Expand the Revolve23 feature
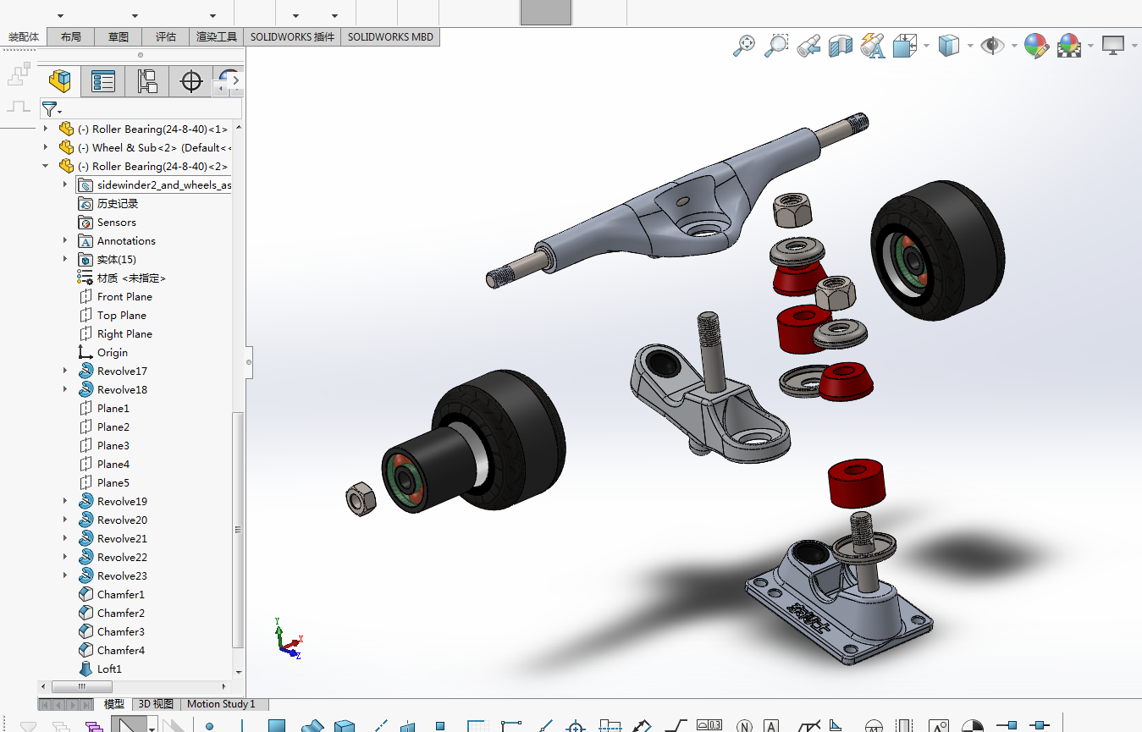 pos(65,576)
